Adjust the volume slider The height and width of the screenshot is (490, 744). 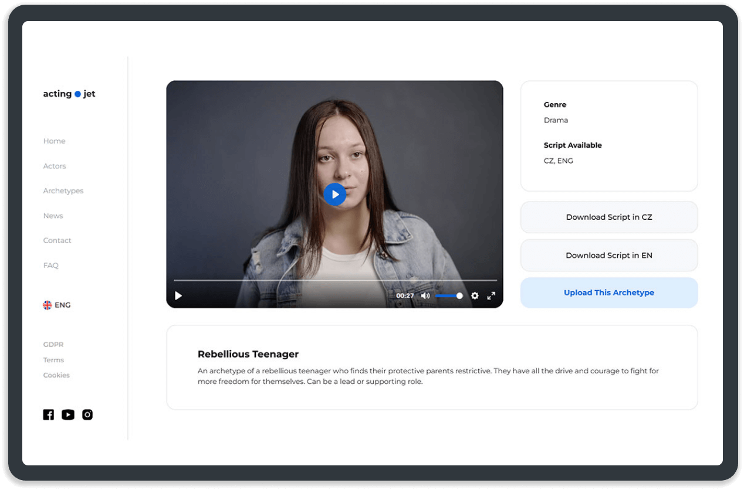point(449,295)
